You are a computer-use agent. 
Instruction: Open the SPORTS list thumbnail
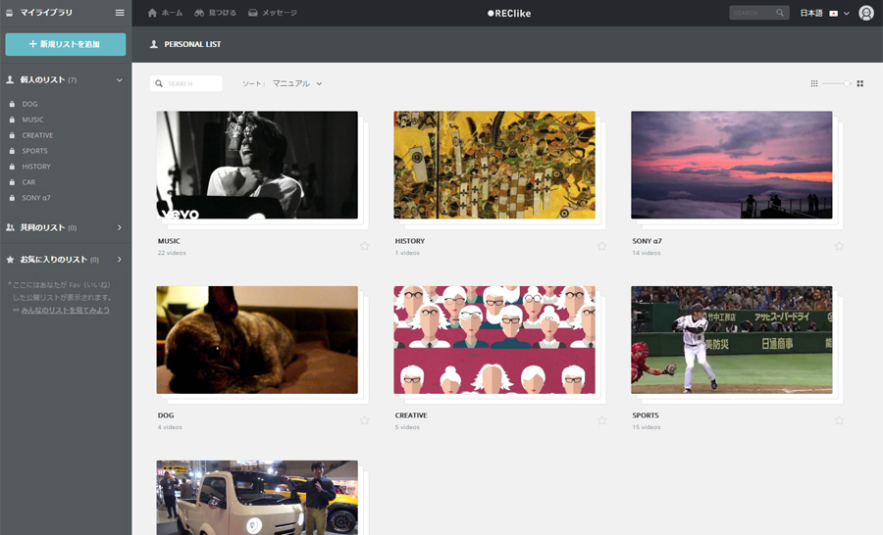coord(732,340)
